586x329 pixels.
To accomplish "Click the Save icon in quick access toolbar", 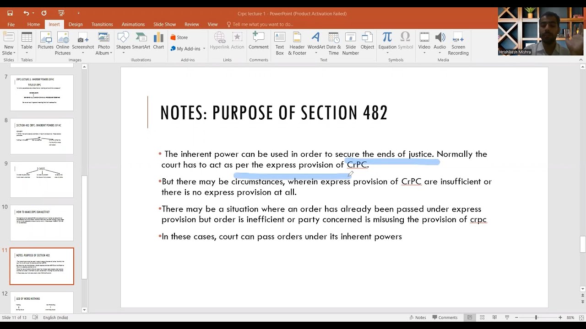I will pos(10,13).
